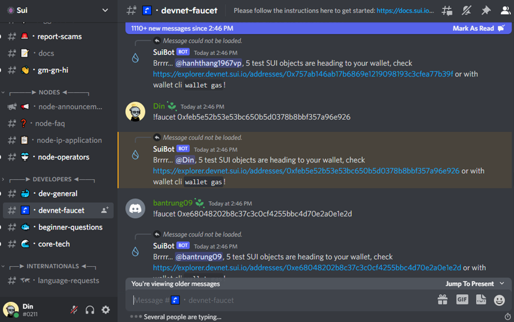
Task: Click reply icon above highlighted message
Action: [x=157, y=138]
